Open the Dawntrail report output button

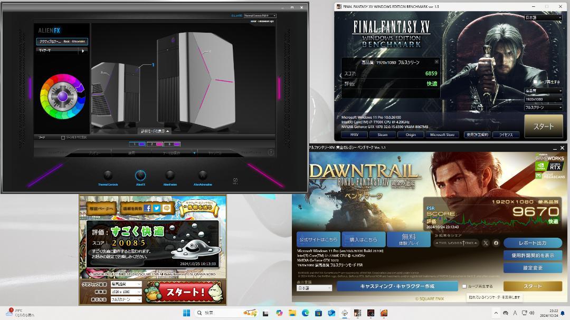point(533,243)
